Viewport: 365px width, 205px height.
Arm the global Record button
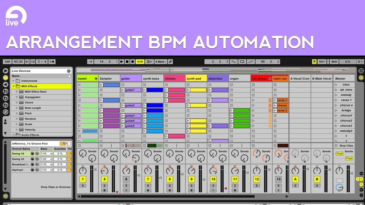[133, 61]
